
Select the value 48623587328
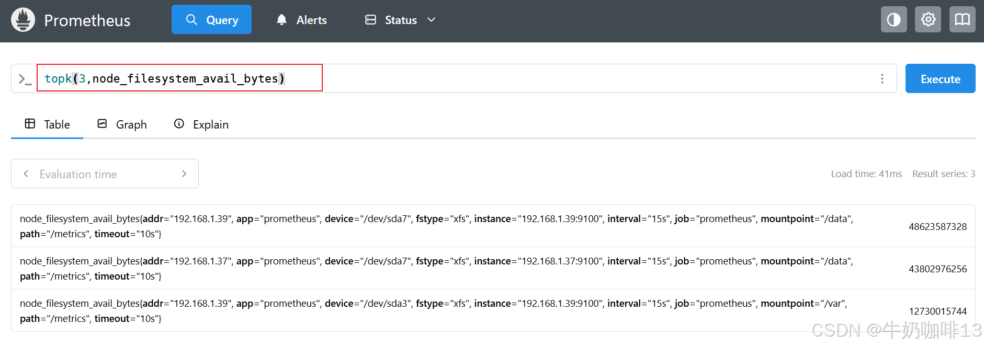click(x=937, y=226)
